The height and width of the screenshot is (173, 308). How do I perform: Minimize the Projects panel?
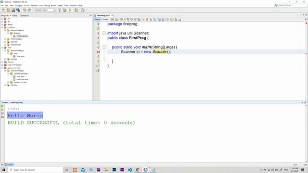pos(90,16)
